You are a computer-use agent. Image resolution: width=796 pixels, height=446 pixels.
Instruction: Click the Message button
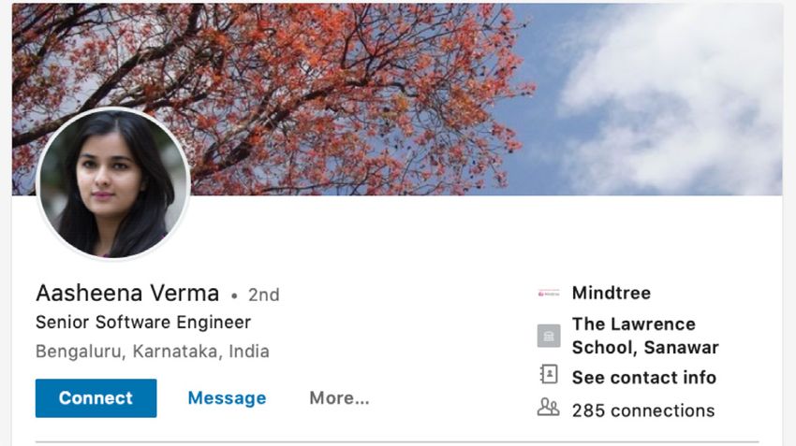(227, 398)
